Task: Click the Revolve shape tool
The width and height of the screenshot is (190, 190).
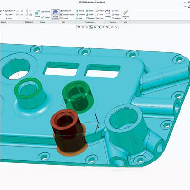Action: pyautogui.click(x=46, y=12)
